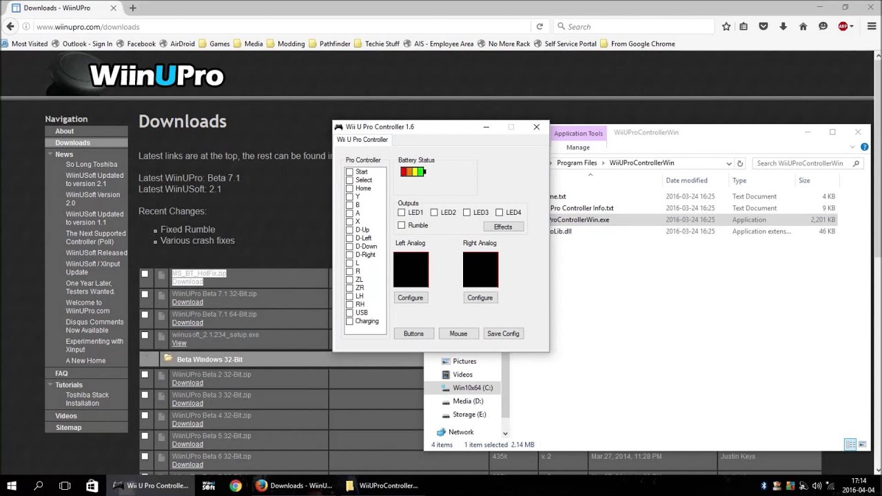Open Firefox downloads arrow icon

coord(783,26)
